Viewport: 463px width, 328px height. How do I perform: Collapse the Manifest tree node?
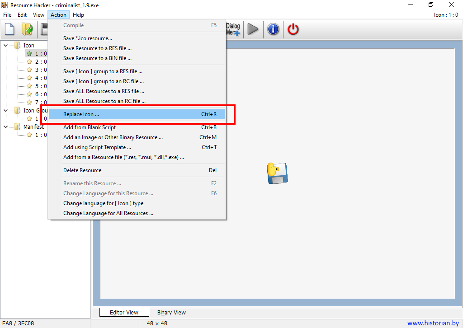coord(5,127)
